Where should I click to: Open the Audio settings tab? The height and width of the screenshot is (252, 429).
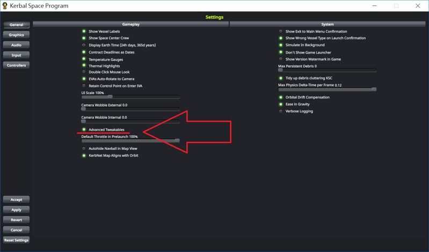tap(17, 45)
